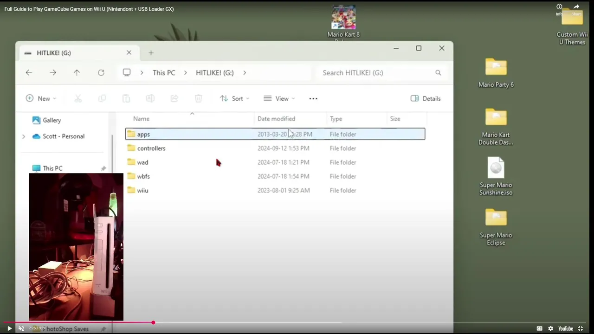Click the Delete trash icon
This screenshot has width=594, height=334.
coord(198,98)
